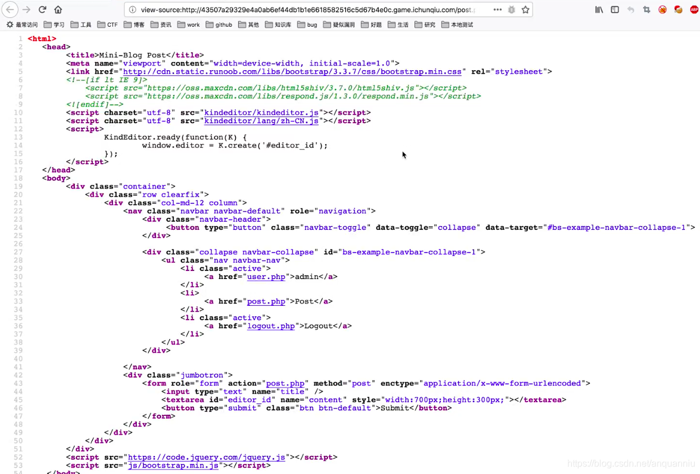Screen dimensions: 700x474
Task: Open the 工具 bookmark folder
Action: [81, 24]
